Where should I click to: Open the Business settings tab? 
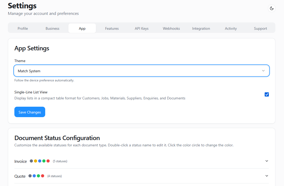pyautogui.click(x=52, y=28)
